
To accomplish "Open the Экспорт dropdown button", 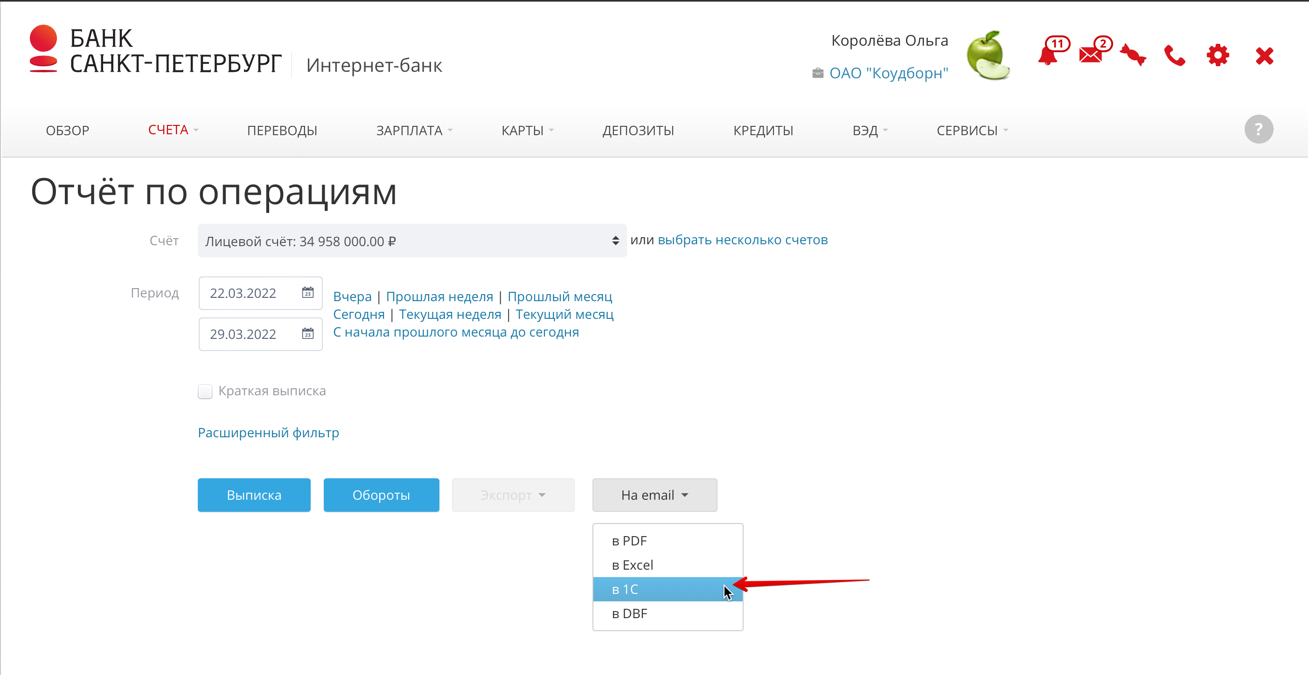I will (x=513, y=495).
